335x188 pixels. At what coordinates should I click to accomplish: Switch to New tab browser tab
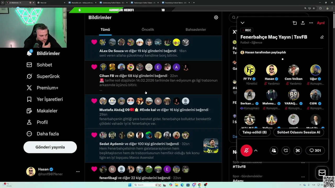coord(51,3)
